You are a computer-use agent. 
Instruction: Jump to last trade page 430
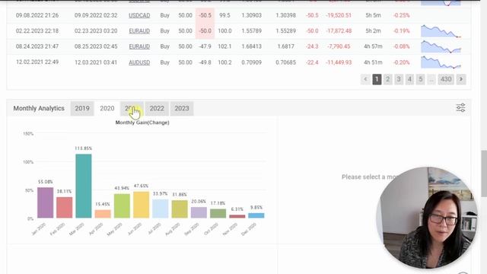pos(446,79)
